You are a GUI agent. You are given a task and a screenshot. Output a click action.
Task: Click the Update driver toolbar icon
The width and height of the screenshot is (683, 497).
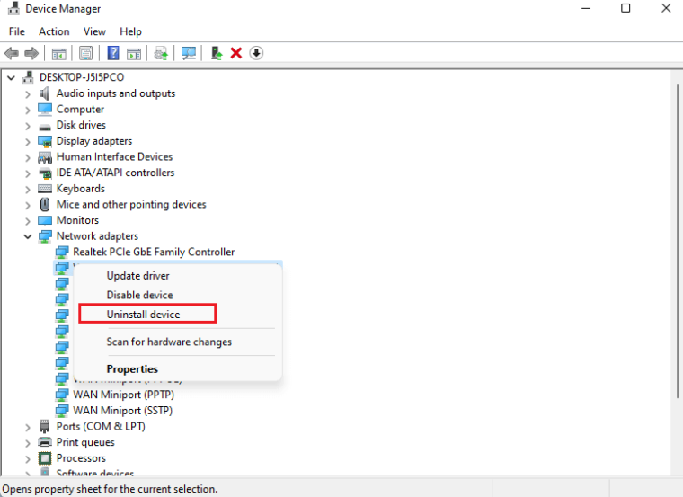pyautogui.click(x=161, y=53)
